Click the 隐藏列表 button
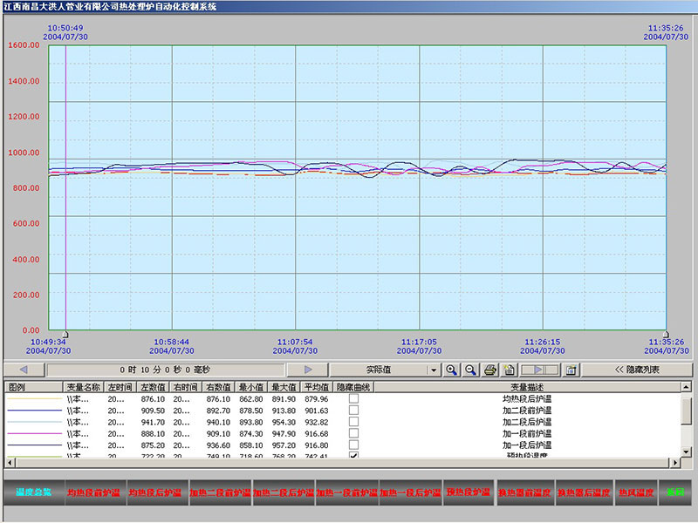The width and height of the screenshot is (698, 523). pos(637,370)
